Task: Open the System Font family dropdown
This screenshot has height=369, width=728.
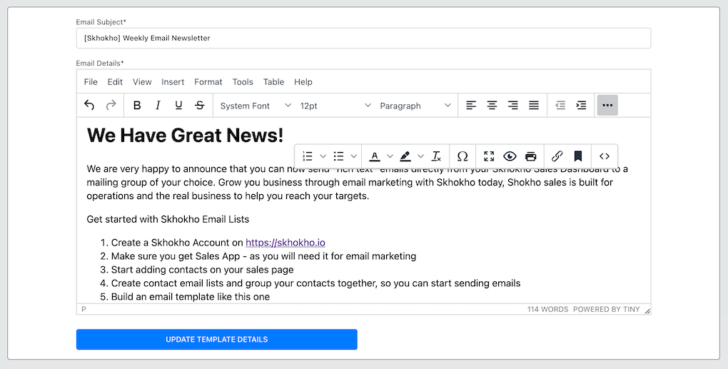Action: [256, 106]
